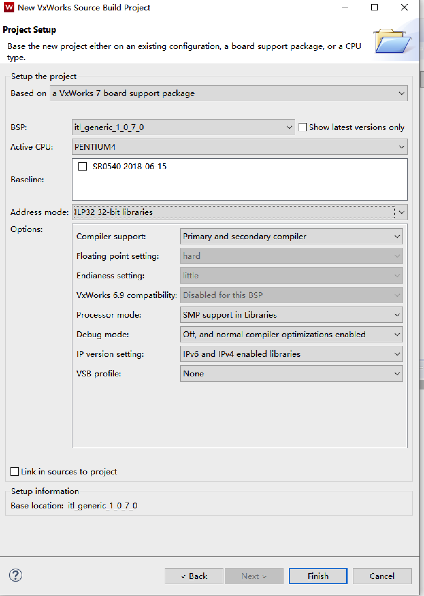This screenshot has width=424, height=596.
Task: Click Finish to create project
Action: pos(318,576)
